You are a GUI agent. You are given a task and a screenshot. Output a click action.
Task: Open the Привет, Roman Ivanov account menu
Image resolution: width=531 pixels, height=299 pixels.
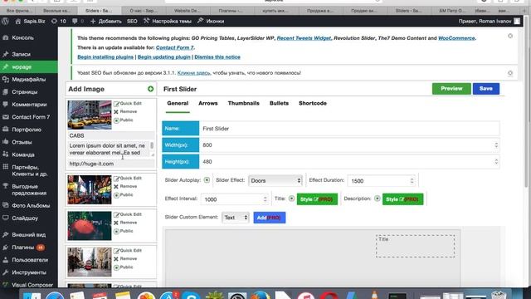489,21
